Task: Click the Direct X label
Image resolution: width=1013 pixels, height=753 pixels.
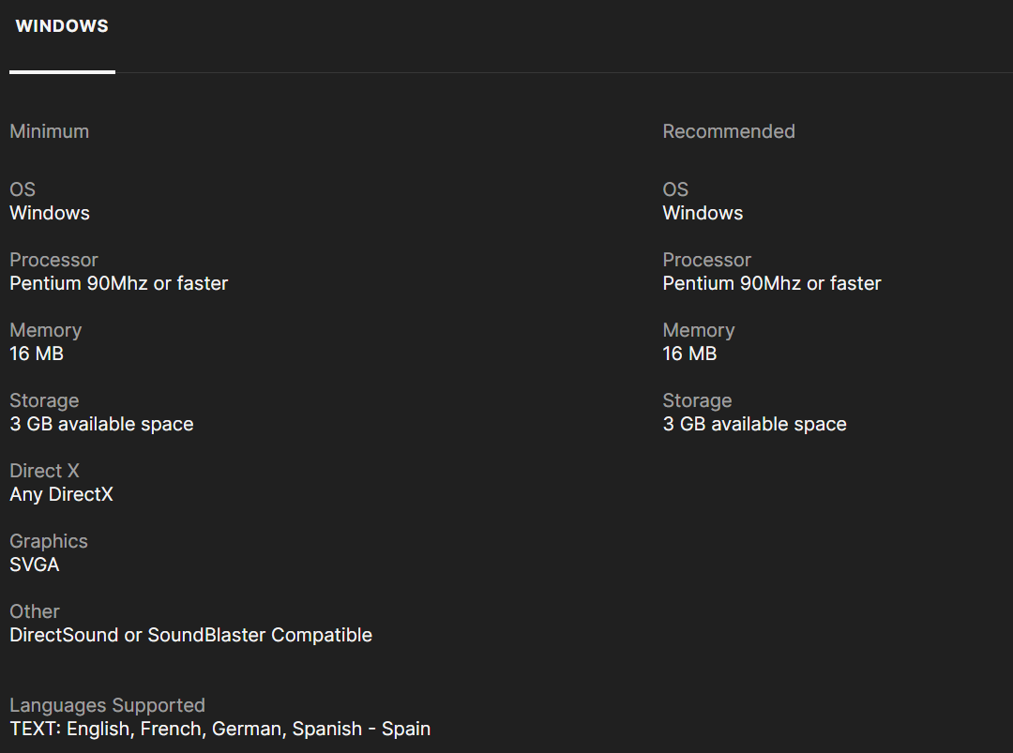Action: (x=44, y=471)
